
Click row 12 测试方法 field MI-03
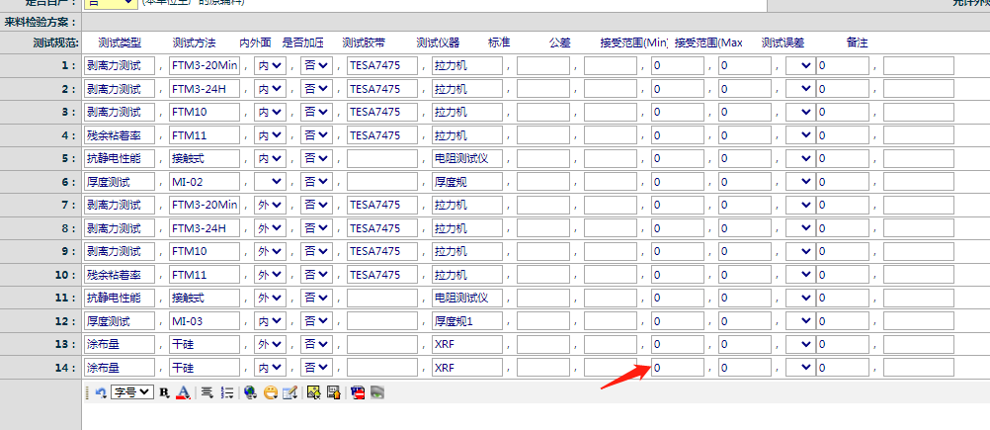coord(205,320)
